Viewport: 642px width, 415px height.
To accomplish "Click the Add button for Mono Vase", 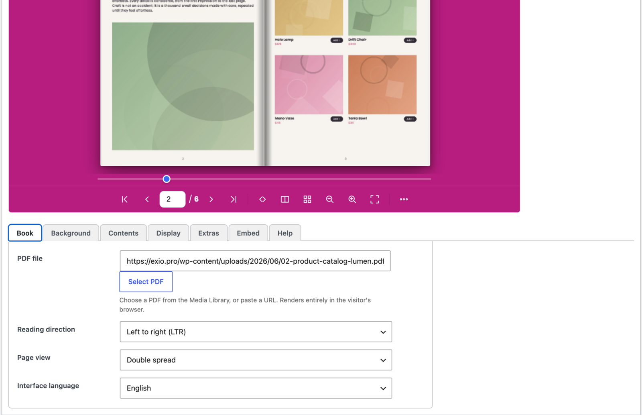I will [337, 119].
